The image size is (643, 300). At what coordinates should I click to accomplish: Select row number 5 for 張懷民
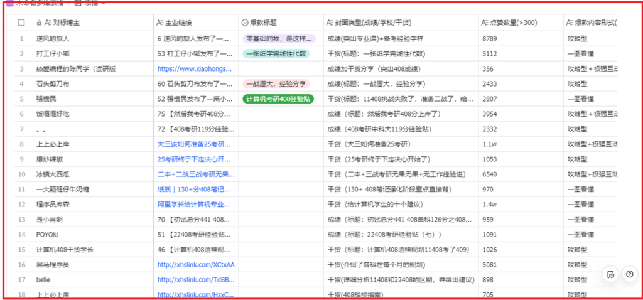point(21,99)
